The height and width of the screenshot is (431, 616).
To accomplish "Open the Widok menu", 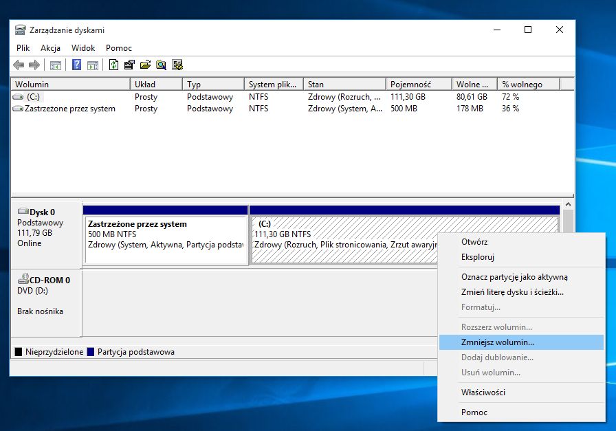I will tap(83, 48).
